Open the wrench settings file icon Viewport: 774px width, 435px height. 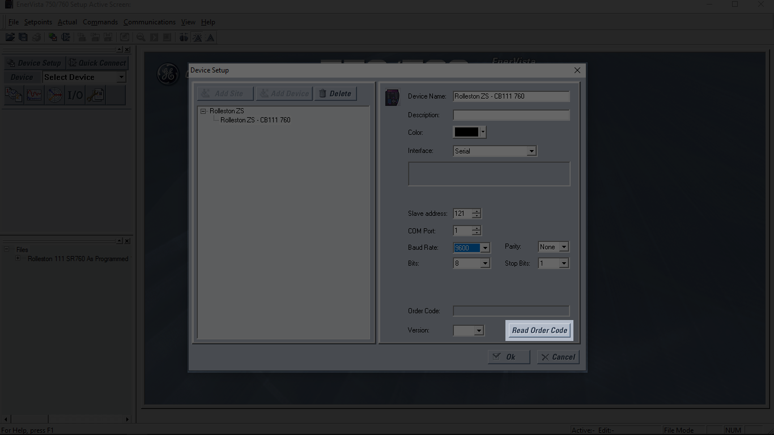[95, 95]
